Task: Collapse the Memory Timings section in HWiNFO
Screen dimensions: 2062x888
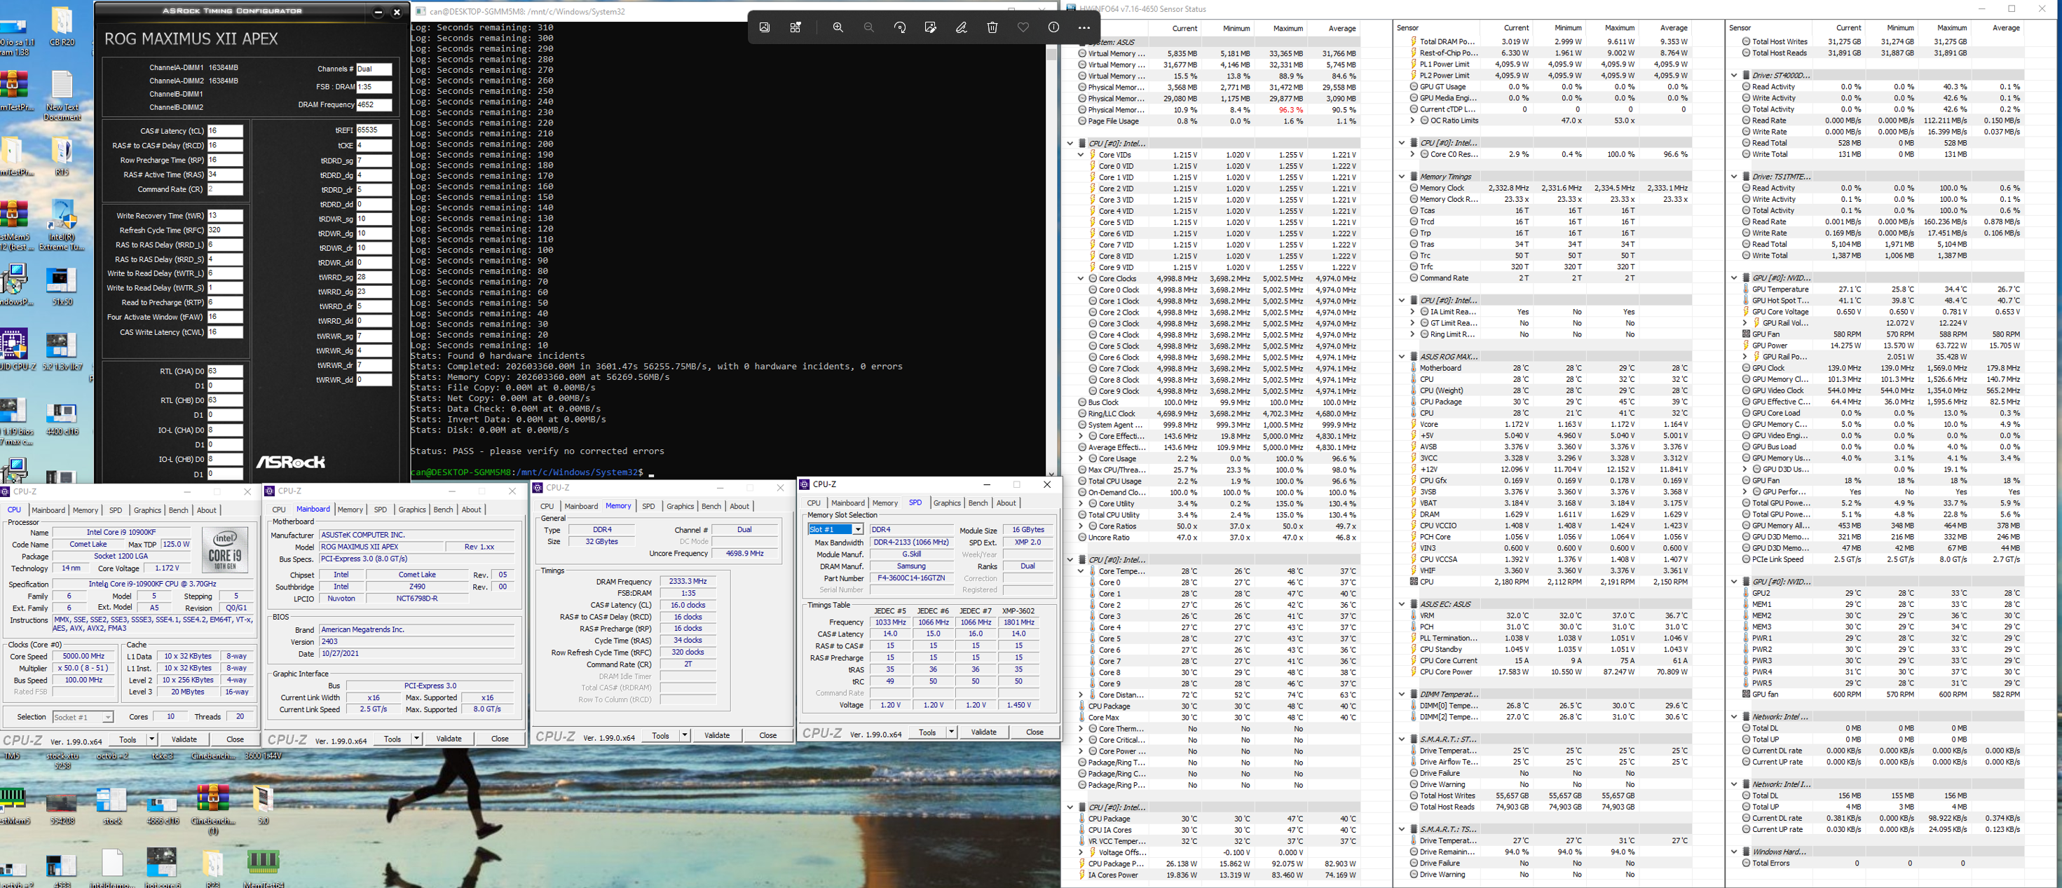Action: (x=1402, y=177)
